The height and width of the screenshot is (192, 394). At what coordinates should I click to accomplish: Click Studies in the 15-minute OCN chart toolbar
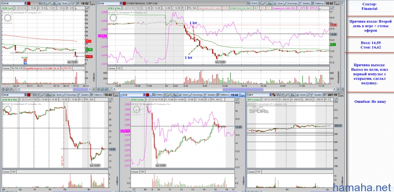[83, 95]
